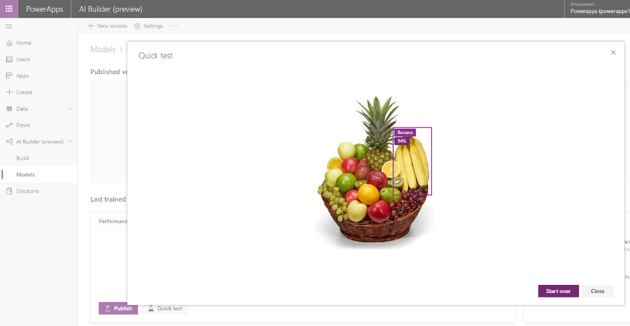The image size is (630, 326).
Task: Select the Apps grid icon
Action: tap(9, 76)
